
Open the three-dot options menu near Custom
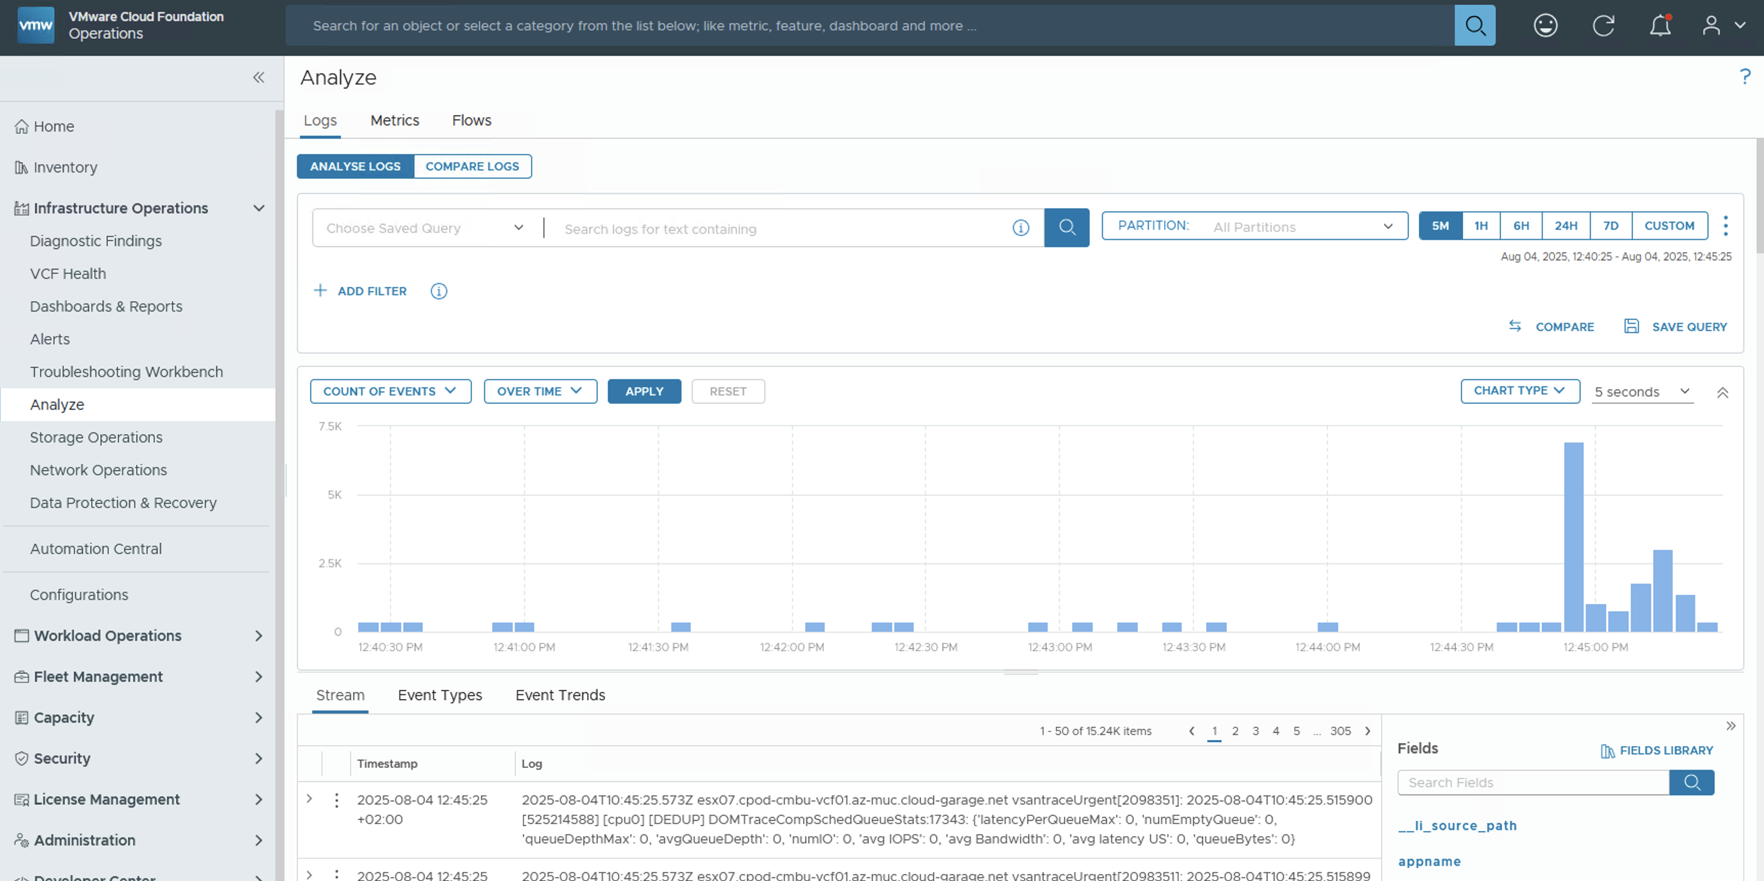(x=1725, y=226)
